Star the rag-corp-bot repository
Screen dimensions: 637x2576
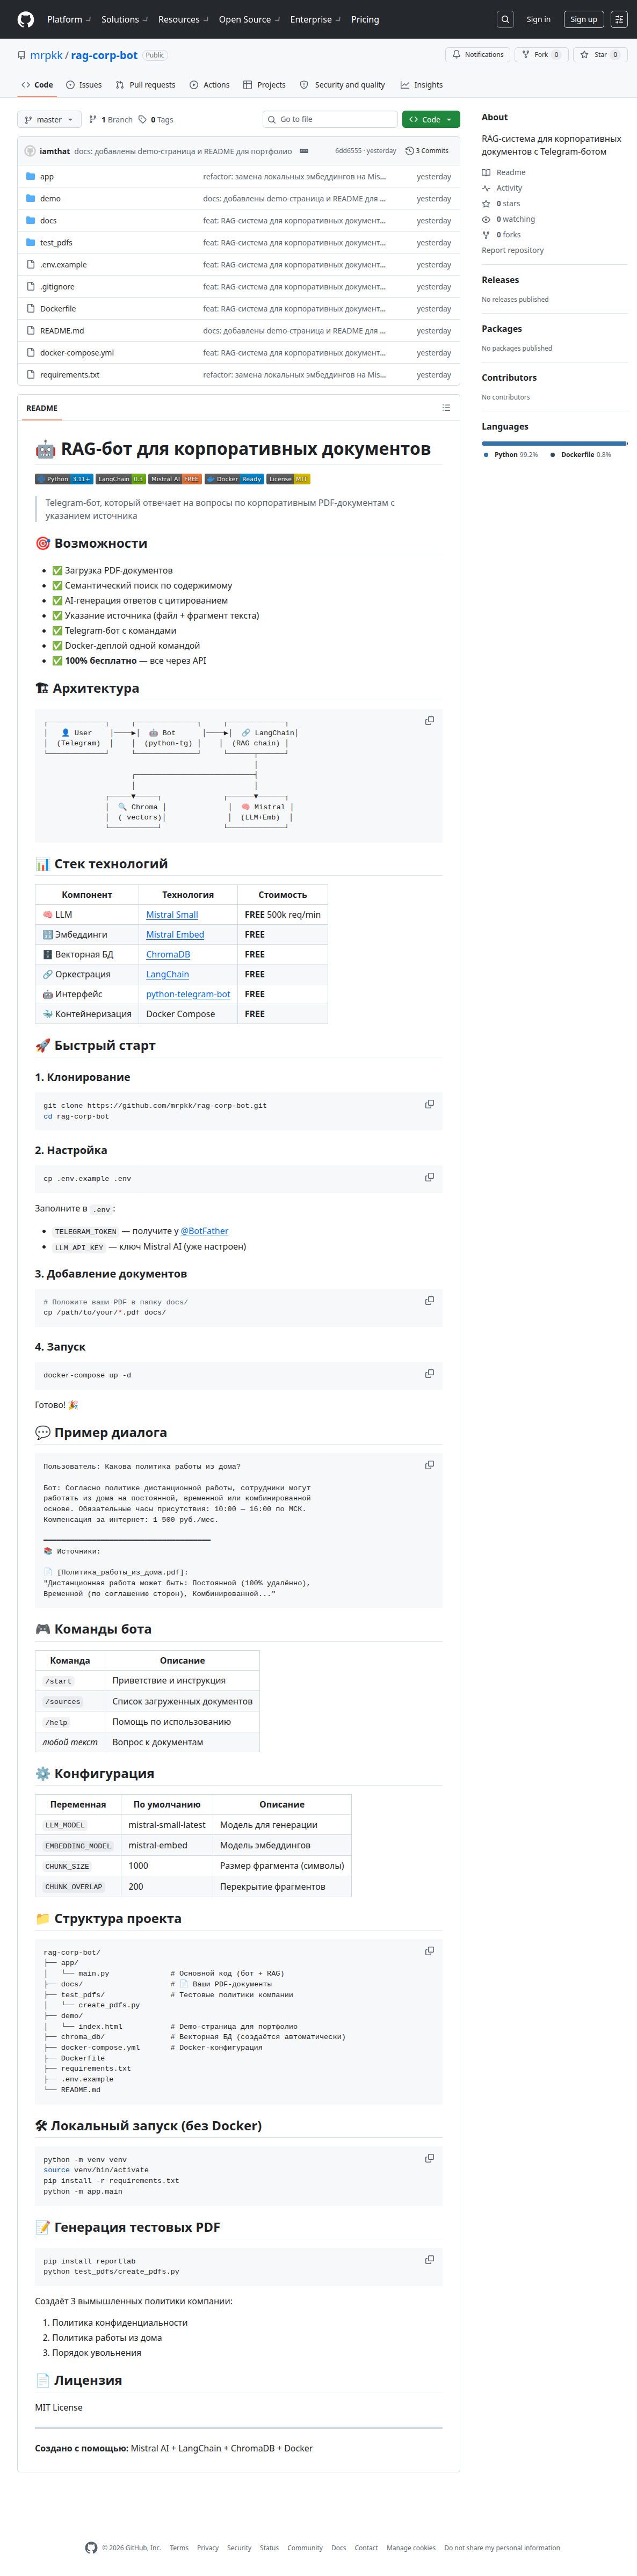pos(600,55)
